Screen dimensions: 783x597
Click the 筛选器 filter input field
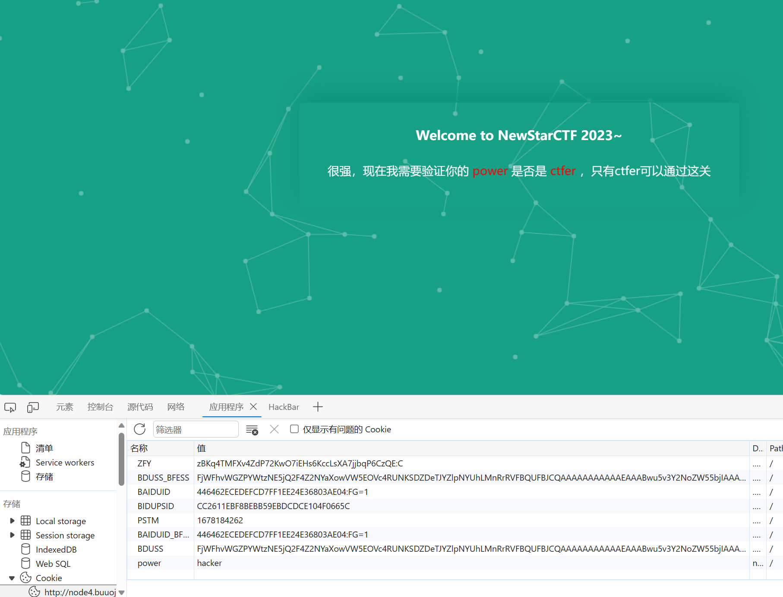[196, 429]
